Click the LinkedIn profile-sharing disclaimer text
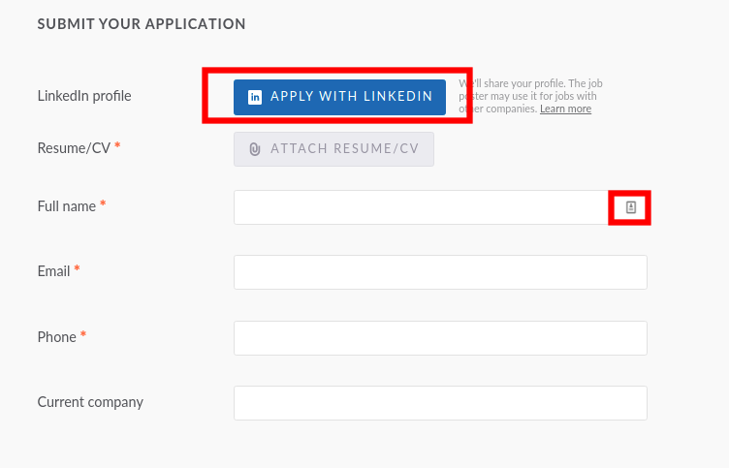 click(530, 96)
